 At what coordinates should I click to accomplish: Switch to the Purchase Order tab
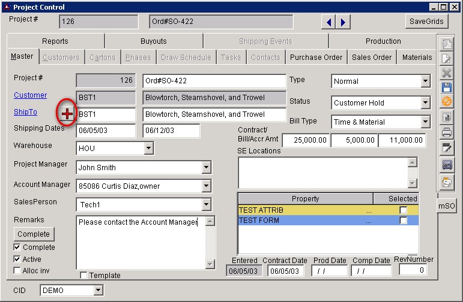(316, 58)
